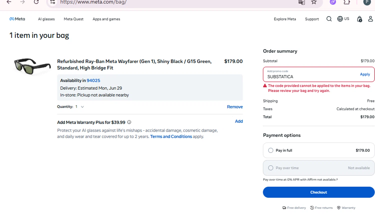
Task: Open the extensions puzzle icon
Action: pos(347,2)
